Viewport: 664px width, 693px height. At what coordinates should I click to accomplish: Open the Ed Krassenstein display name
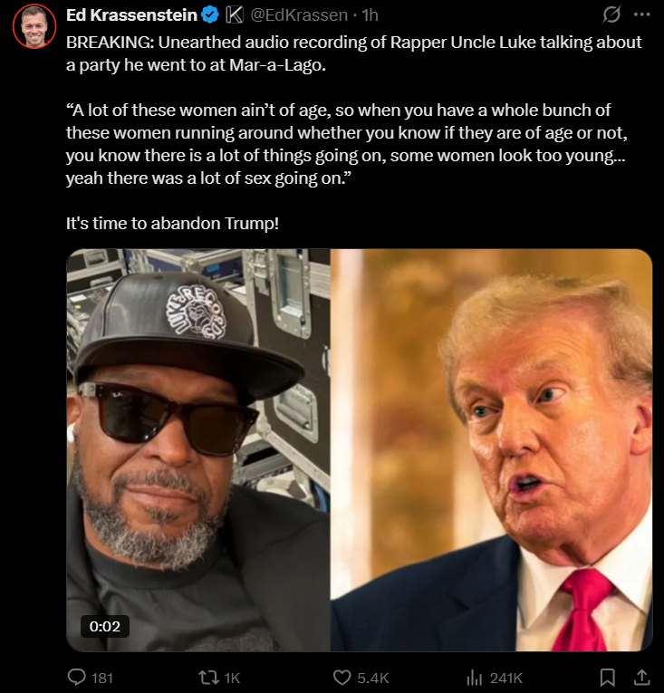[131, 15]
